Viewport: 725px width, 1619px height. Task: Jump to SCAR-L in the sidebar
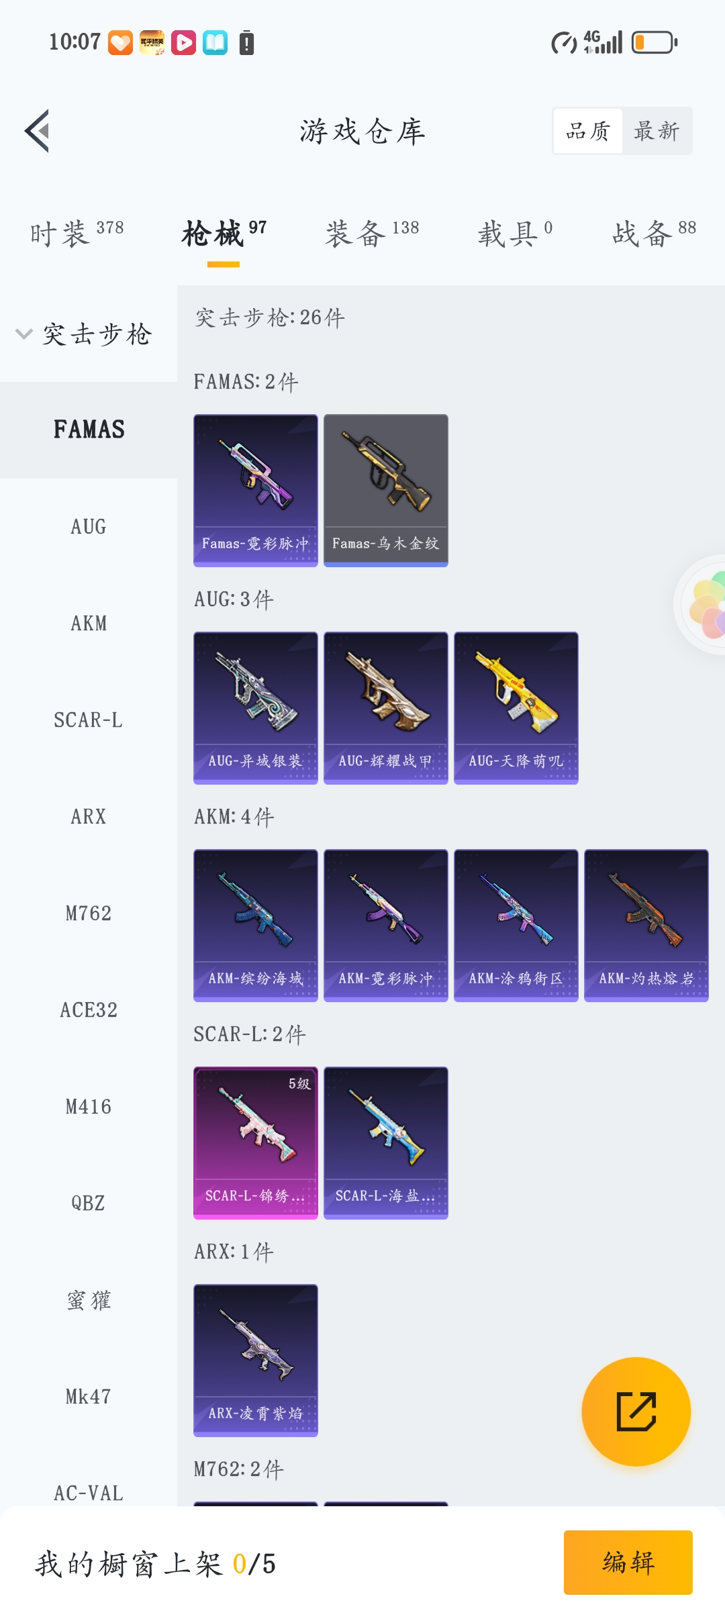(89, 720)
